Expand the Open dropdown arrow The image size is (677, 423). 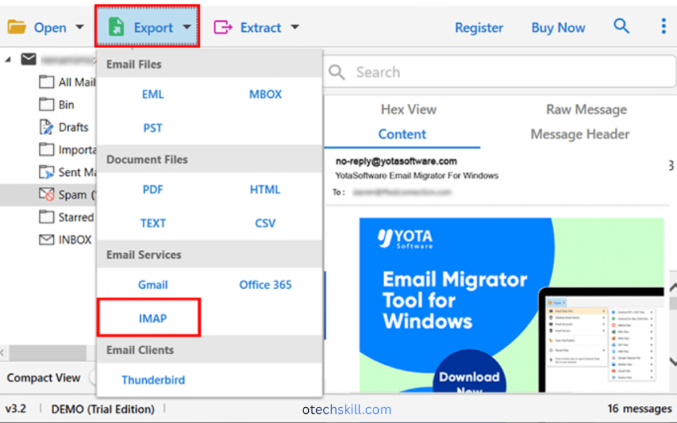(x=79, y=27)
